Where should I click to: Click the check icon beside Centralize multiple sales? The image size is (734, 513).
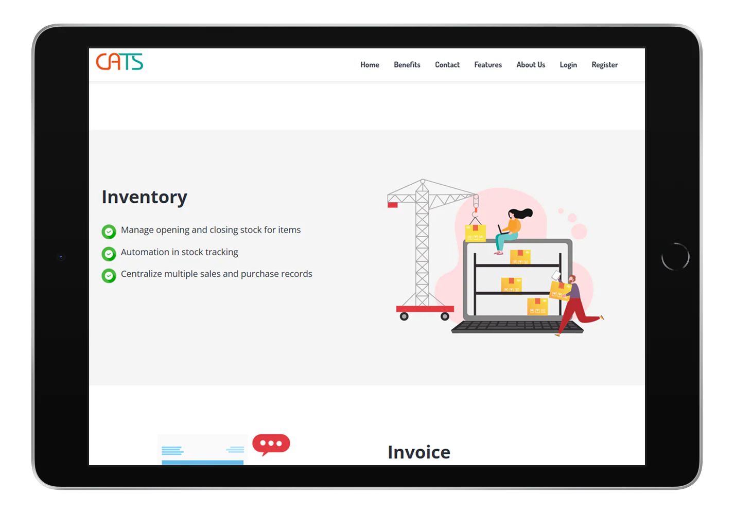click(109, 276)
